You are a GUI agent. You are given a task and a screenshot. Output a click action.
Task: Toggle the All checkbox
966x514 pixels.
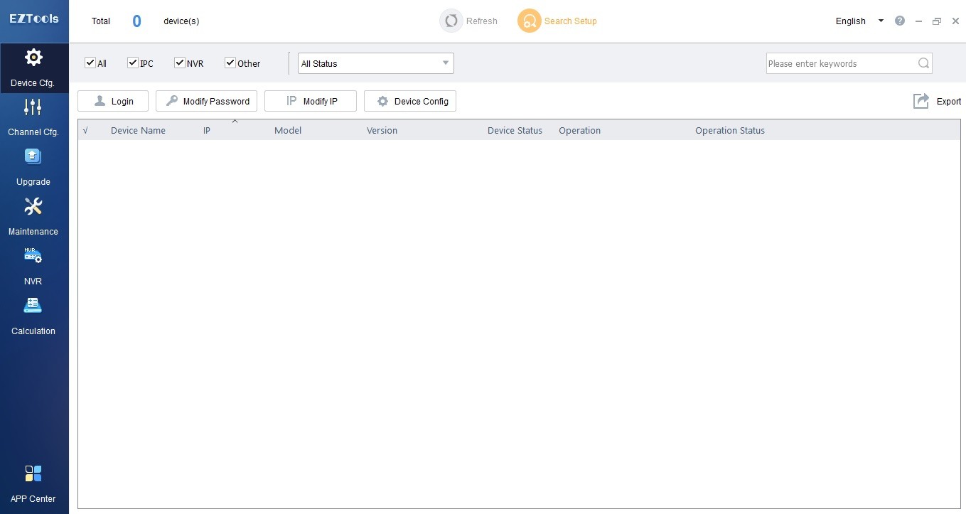90,63
